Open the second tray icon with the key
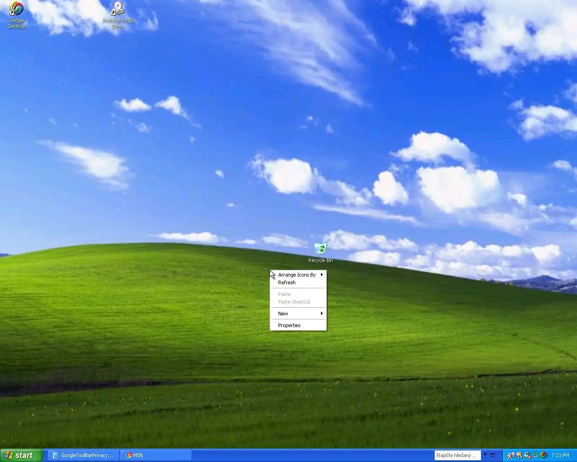 pyautogui.click(x=519, y=455)
